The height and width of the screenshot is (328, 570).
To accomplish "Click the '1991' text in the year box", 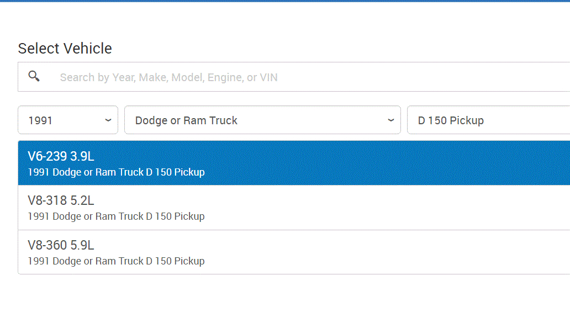I will (x=40, y=120).
